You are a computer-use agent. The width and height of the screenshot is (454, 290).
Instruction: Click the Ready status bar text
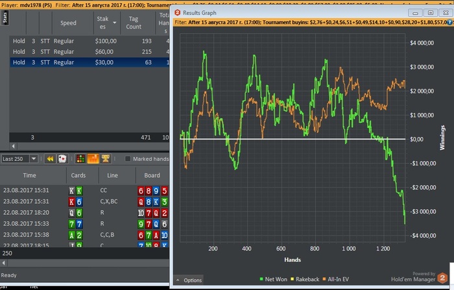tap(8, 275)
